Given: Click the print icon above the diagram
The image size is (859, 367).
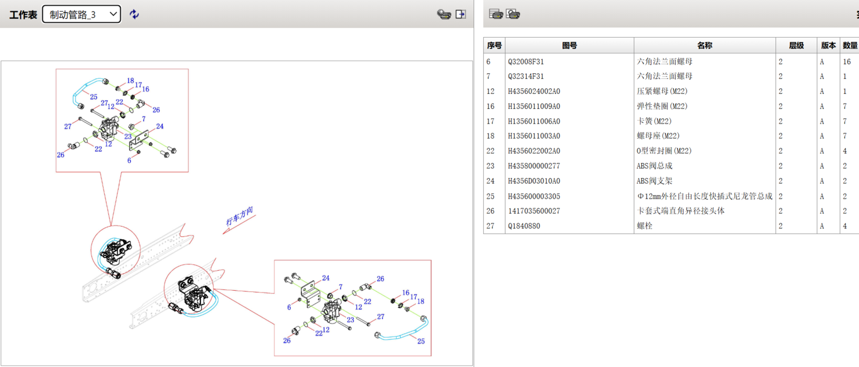Looking at the screenshot, I should (x=444, y=14).
